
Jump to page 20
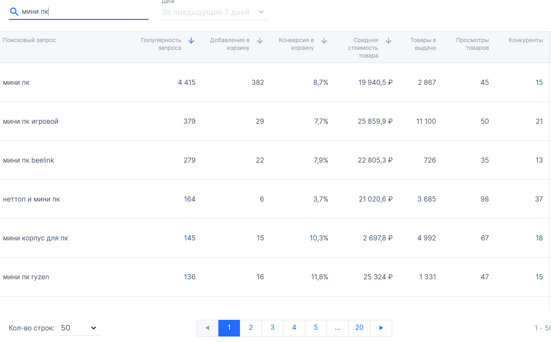(359, 328)
